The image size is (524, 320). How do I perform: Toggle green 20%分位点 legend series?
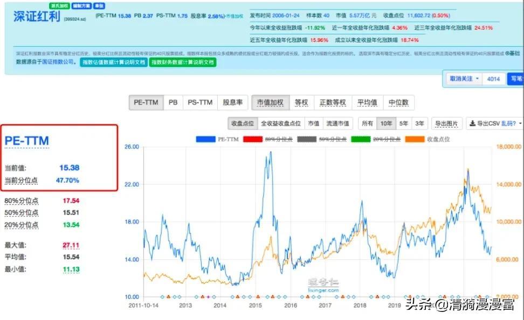[376, 139]
